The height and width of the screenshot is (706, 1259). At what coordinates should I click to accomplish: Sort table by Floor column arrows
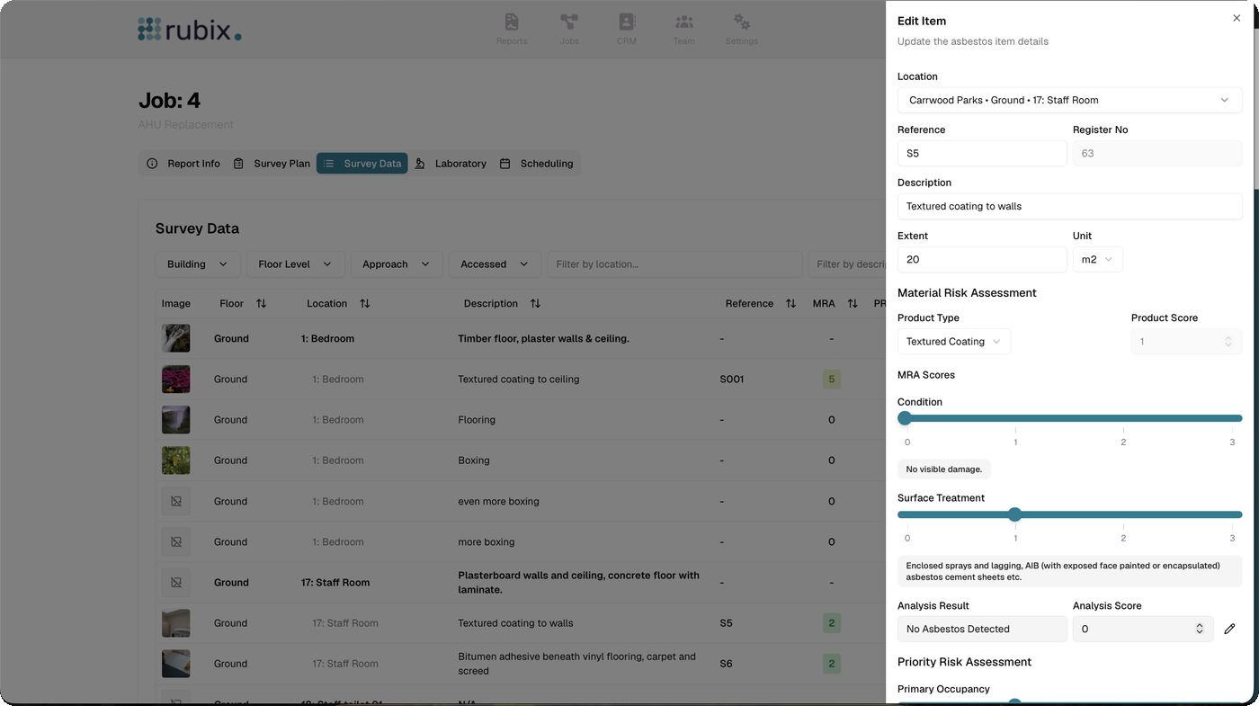(262, 304)
